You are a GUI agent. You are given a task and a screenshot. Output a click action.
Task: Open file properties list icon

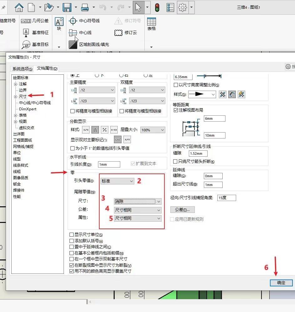click(170, 8)
